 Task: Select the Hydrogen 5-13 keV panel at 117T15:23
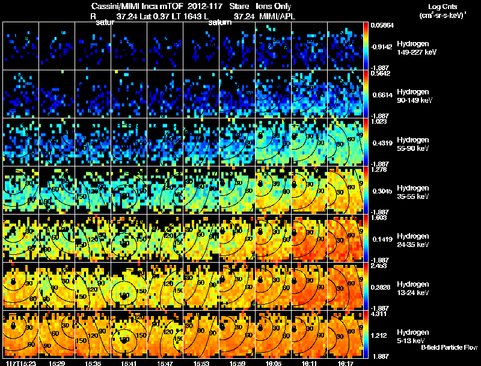(21, 335)
